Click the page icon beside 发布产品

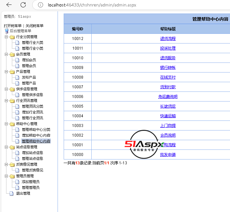click(x=18, y=77)
